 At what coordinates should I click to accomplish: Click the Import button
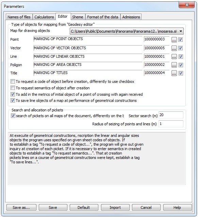pyautogui.click(x=115, y=207)
